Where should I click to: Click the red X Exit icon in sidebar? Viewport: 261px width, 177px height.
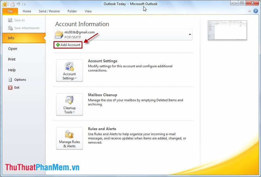(x=10, y=87)
